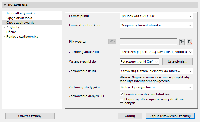Expand the Atrybuty tree item arrow

pyautogui.click(x=4, y=27)
